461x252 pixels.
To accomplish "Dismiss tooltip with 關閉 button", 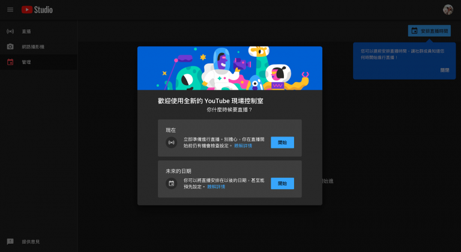I will coord(445,70).
